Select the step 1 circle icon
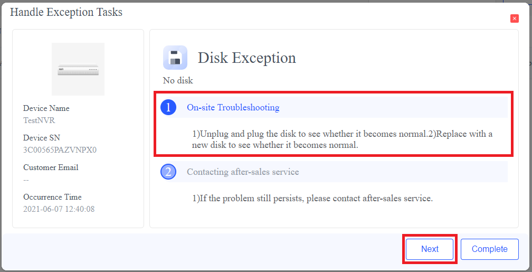This screenshot has height=272, width=532. (x=168, y=108)
